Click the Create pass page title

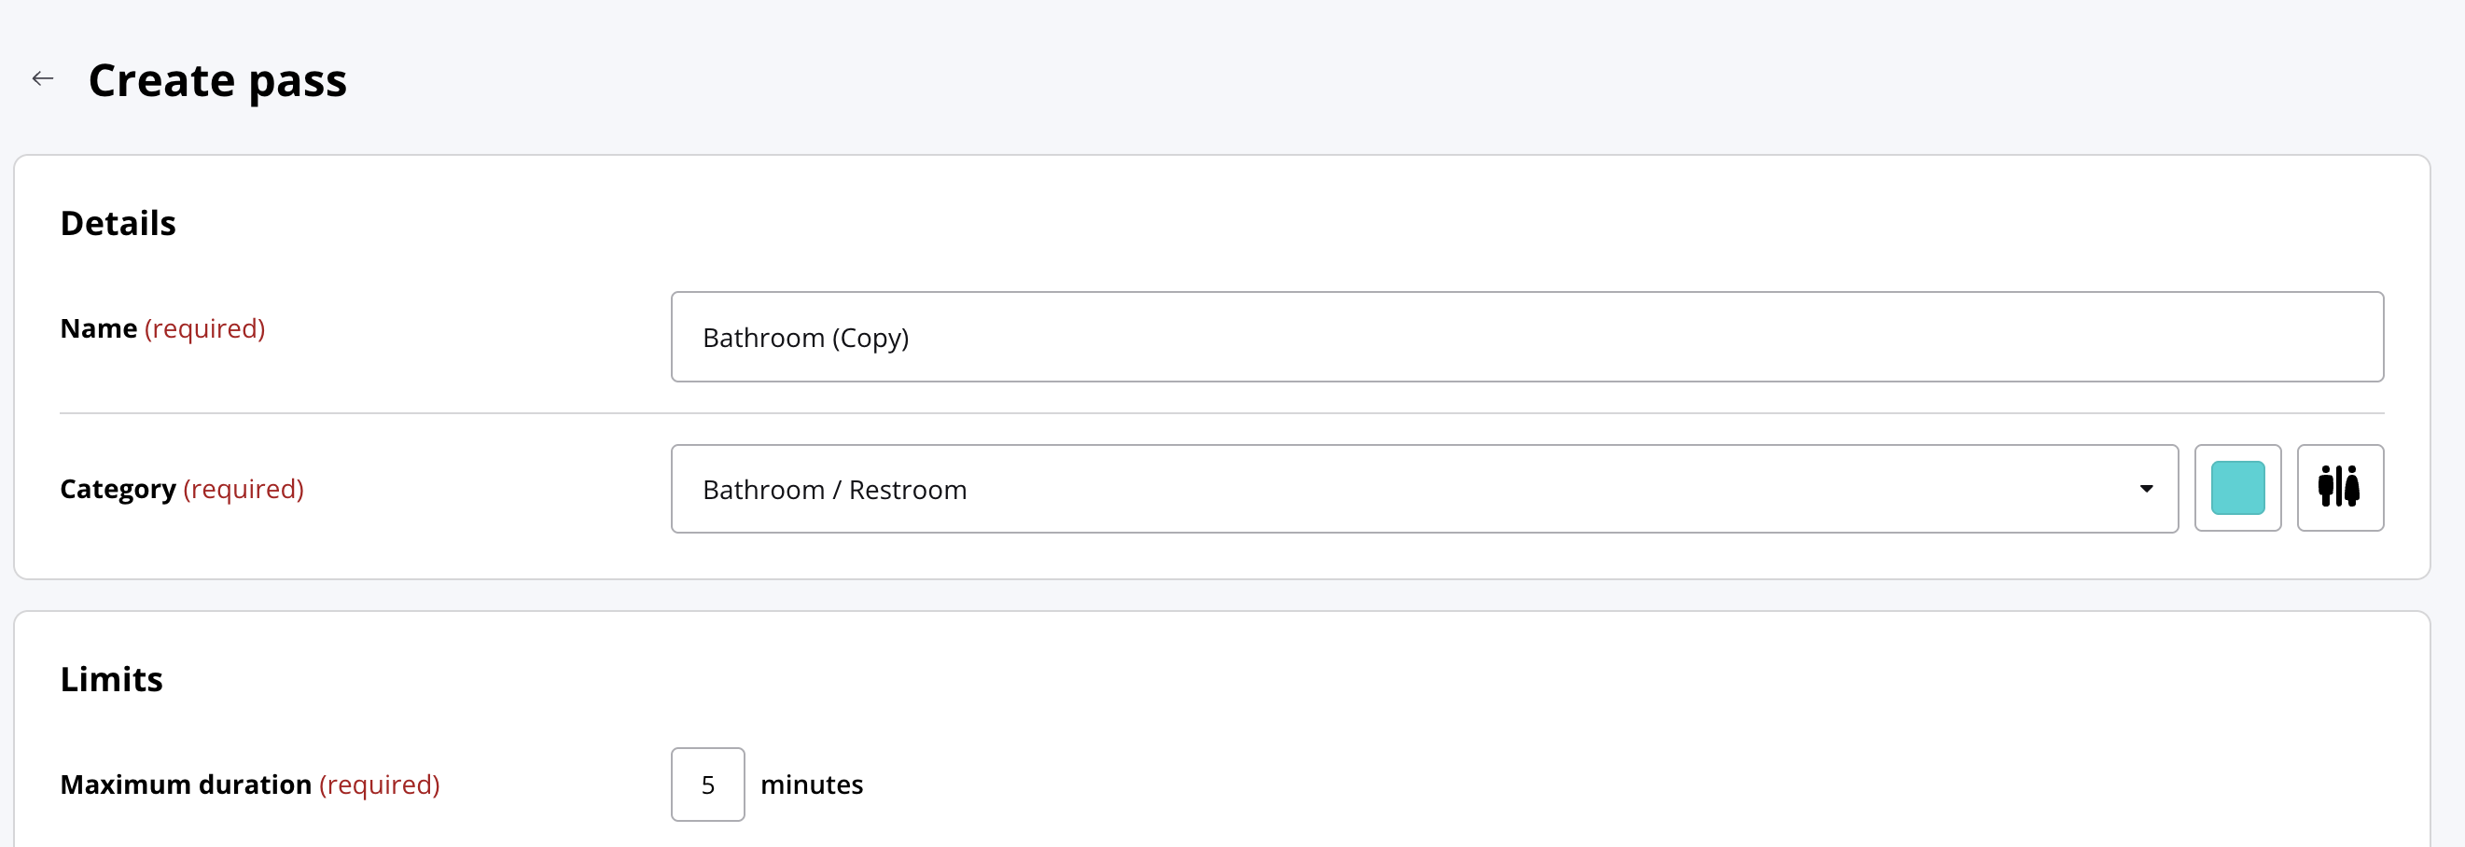click(x=217, y=80)
